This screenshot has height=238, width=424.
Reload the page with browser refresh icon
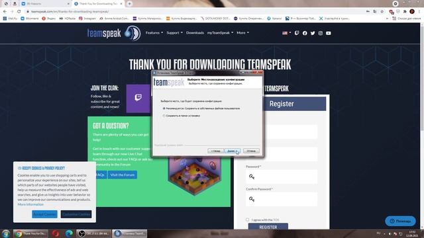click(19, 11)
